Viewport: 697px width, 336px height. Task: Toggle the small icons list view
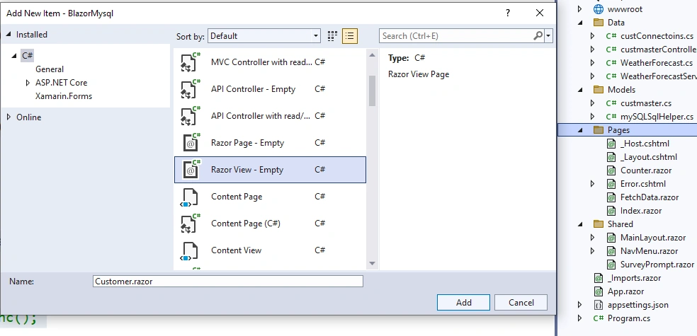[350, 36]
